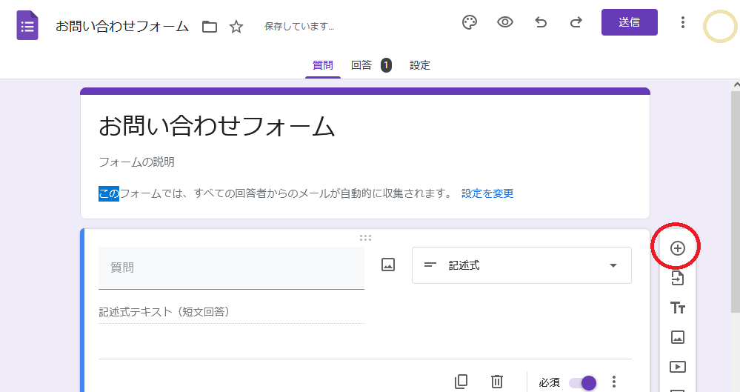Open the account profile circle

pos(720,26)
